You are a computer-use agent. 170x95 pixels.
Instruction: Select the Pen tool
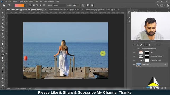3,65
